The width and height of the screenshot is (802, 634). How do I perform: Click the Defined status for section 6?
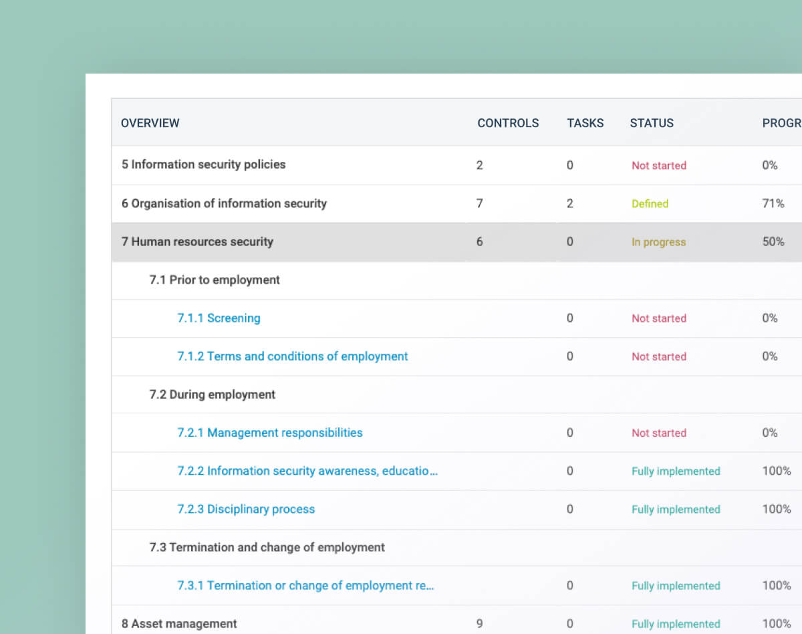[x=650, y=203]
